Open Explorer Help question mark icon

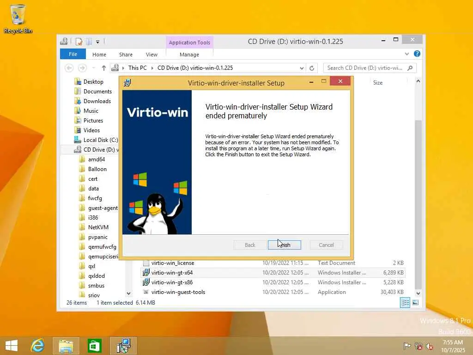[417, 54]
